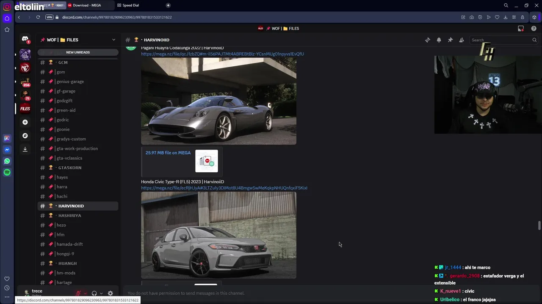This screenshot has height=304, width=542.
Task: Go back with the browser back arrow
Action: click(x=19, y=17)
